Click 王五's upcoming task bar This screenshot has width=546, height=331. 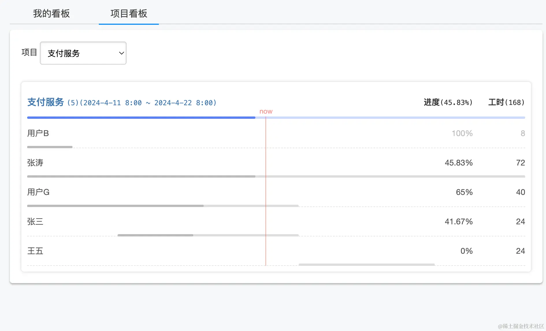click(367, 265)
